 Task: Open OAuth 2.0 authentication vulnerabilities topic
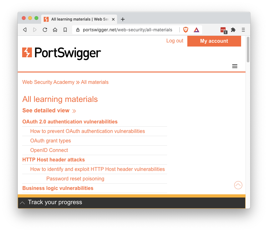(x=70, y=122)
